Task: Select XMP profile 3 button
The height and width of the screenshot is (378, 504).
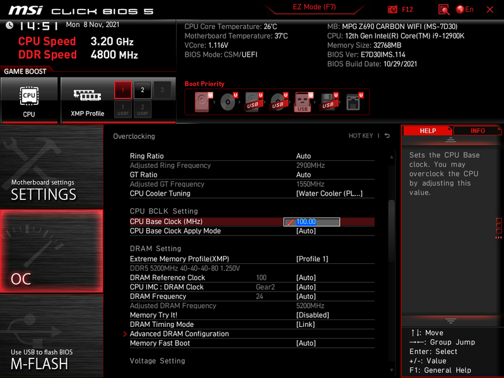Action: 162,90
